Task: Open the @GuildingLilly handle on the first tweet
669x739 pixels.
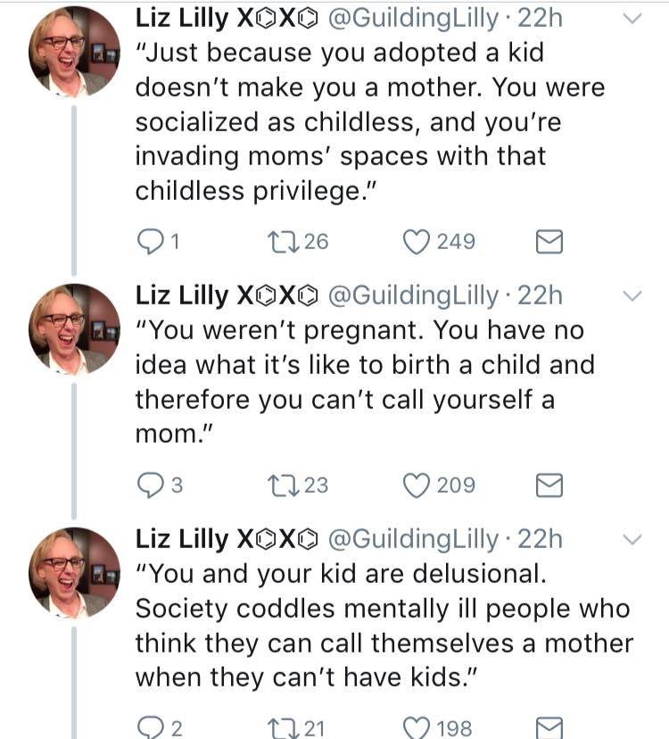Action: (414, 18)
